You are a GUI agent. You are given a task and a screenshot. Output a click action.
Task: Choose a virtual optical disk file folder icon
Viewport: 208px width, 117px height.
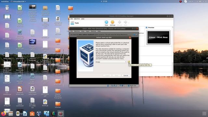coord(129,62)
